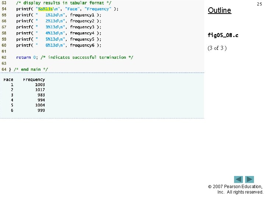The image size is (265, 198).
Task: Click the display results in tabular format comment
Action: pyautogui.click(x=64, y=3)
